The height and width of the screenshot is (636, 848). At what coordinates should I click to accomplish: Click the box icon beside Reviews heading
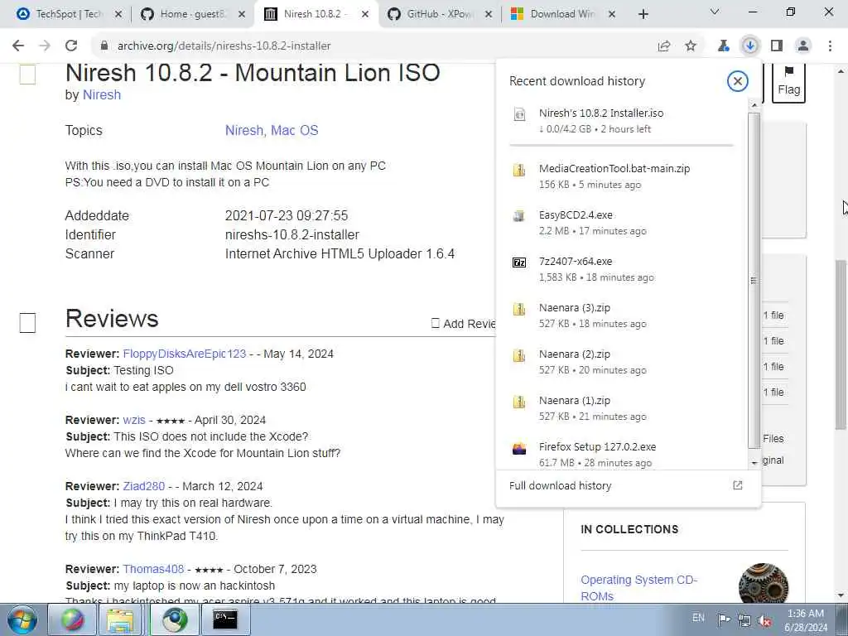[27, 322]
